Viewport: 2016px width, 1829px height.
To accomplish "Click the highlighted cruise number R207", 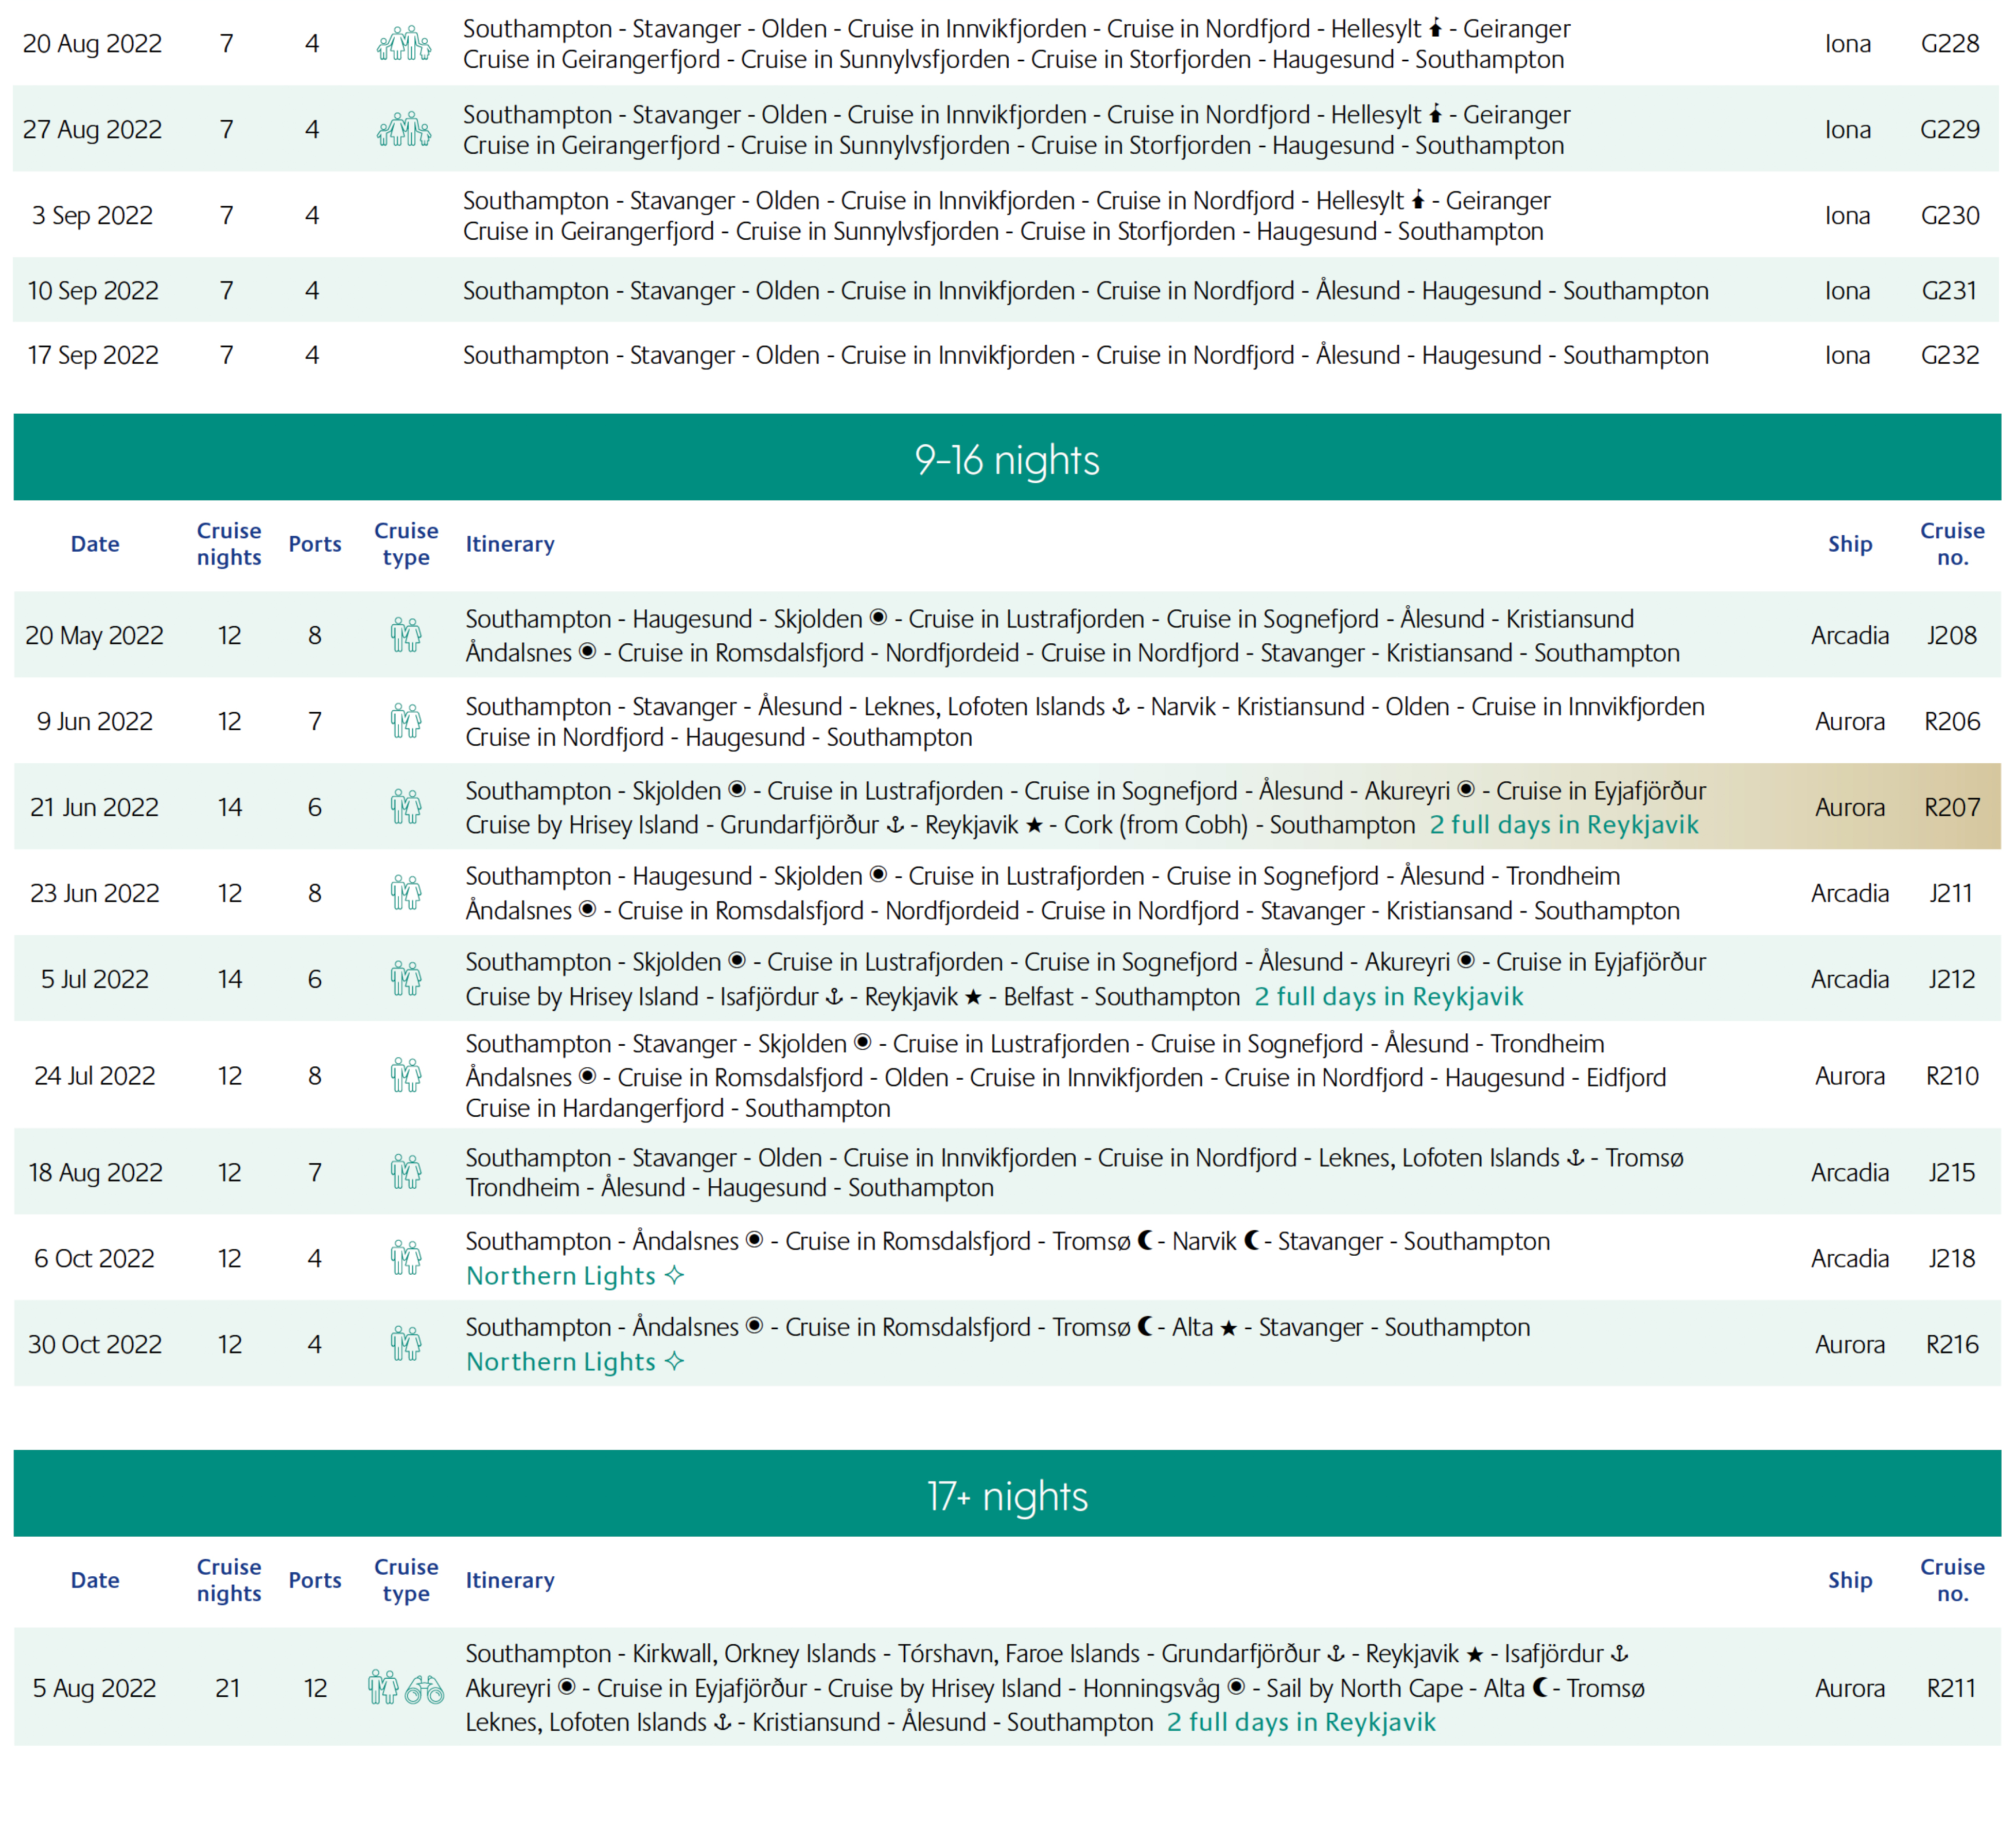I will [1952, 807].
